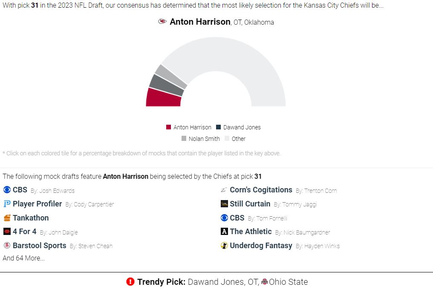Open the Underdog Fantasy mock draft link
This screenshot has width=433, height=292.
(261, 246)
